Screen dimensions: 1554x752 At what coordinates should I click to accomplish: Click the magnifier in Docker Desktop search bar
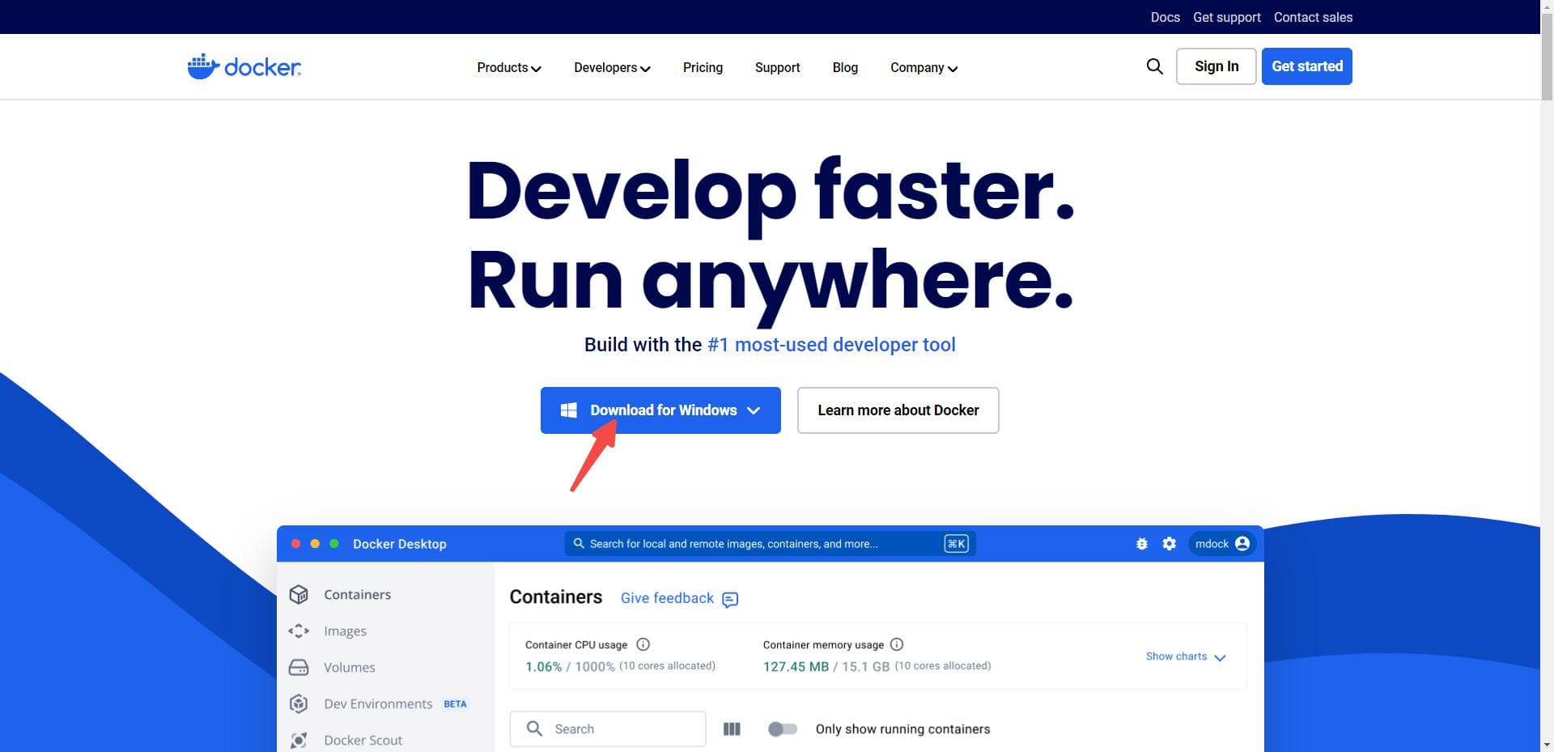click(579, 544)
